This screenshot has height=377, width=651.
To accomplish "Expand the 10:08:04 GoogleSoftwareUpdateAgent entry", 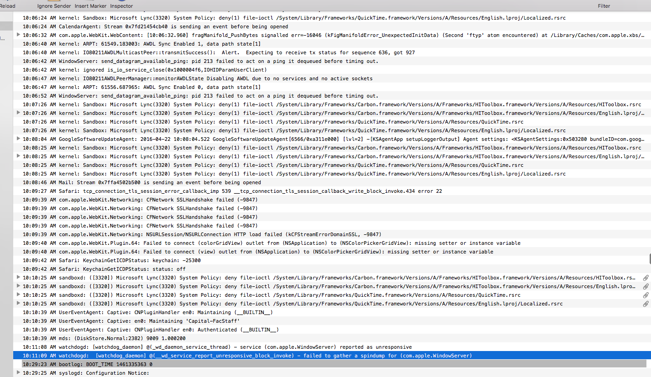I will click(18, 139).
